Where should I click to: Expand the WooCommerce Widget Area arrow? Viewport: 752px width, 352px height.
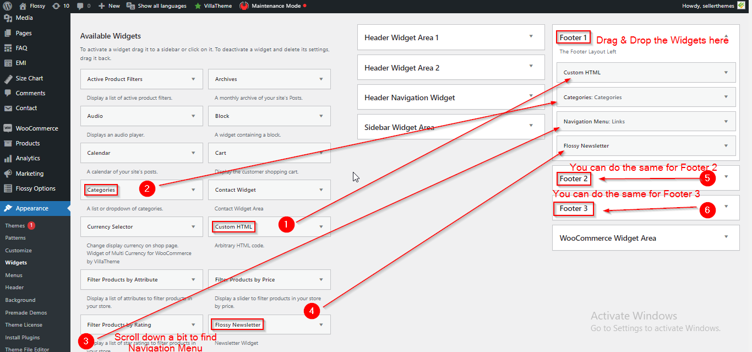pos(726,237)
